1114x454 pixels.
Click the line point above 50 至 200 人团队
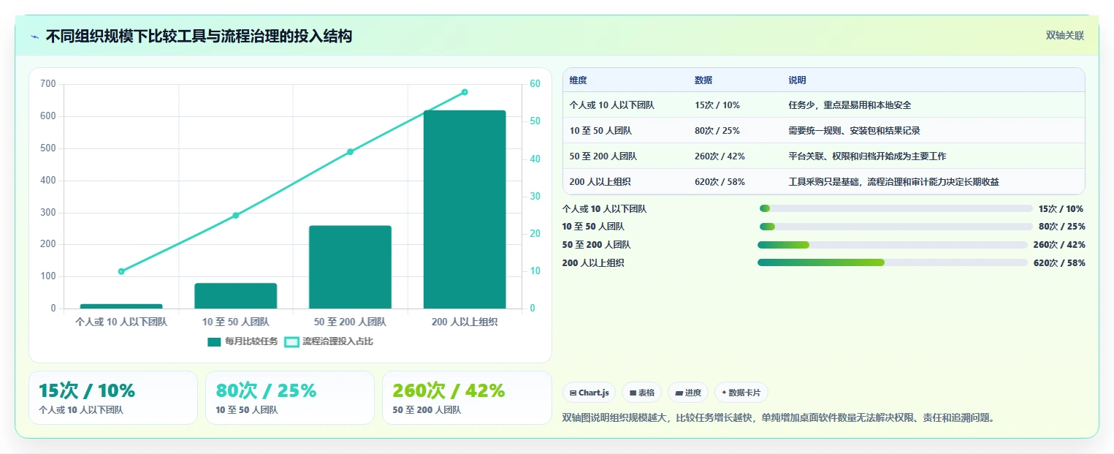(350, 152)
